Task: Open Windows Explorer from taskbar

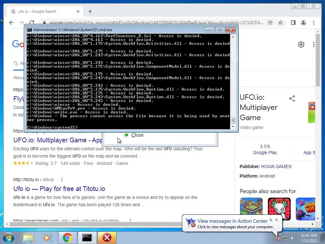Action: click(28, 238)
